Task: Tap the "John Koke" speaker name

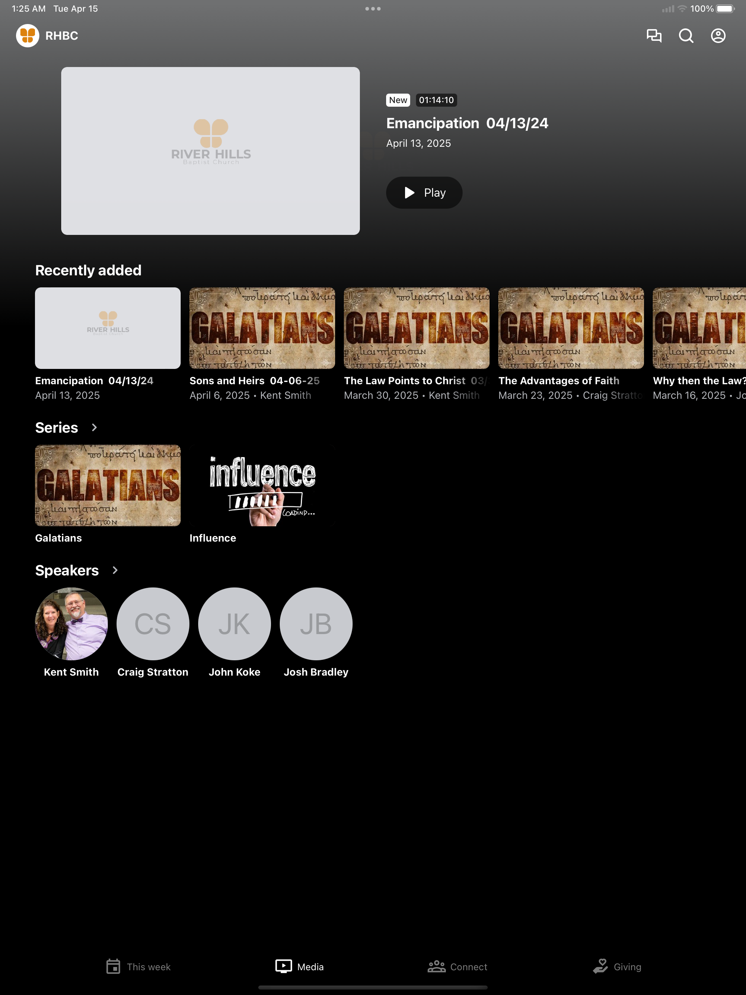Action: tap(235, 672)
